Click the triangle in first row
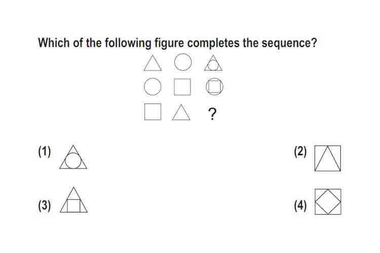Viewport: 380px width, 253px height. coord(153,63)
